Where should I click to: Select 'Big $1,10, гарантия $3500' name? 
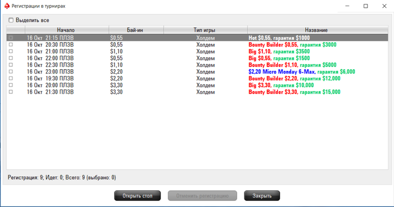[x=279, y=52]
